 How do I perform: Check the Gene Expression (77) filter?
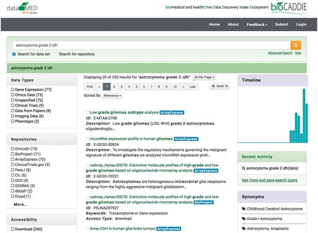(12, 90)
